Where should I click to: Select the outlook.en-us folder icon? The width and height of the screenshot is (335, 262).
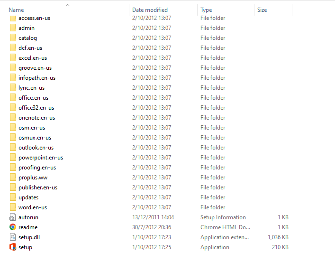(13, 148)
